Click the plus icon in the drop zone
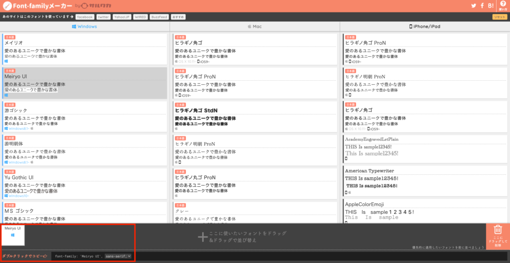 tap(203, 237)
